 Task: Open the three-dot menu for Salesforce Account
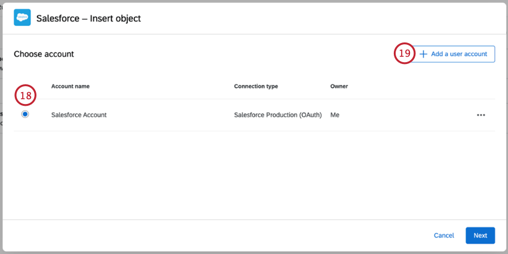coord(481,115)
